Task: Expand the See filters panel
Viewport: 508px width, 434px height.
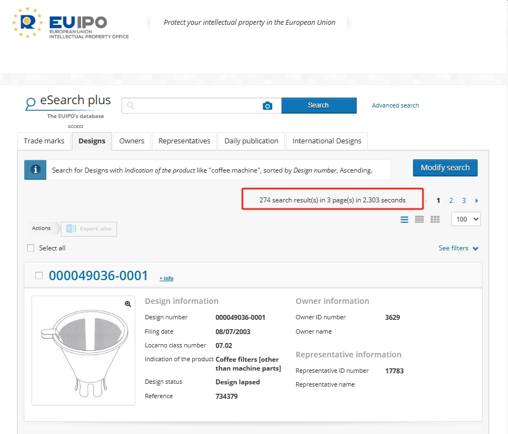Action: point(458,248)
